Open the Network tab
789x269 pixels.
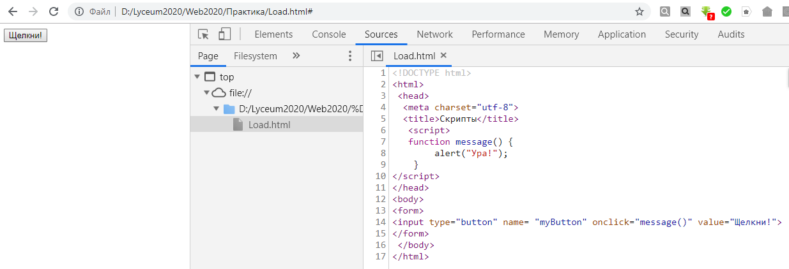(x=434, y=34)
